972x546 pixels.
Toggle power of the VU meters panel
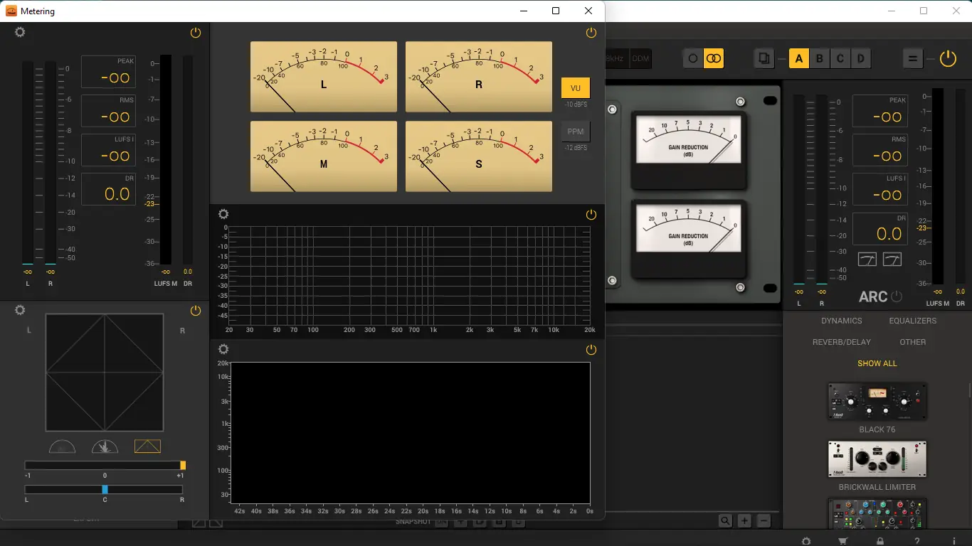[x=591, y=33]
